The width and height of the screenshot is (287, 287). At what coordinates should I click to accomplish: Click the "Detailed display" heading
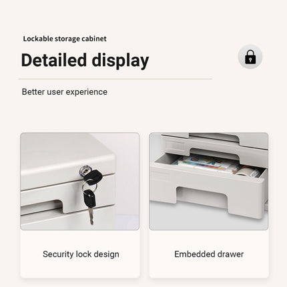tap(85, 60)
